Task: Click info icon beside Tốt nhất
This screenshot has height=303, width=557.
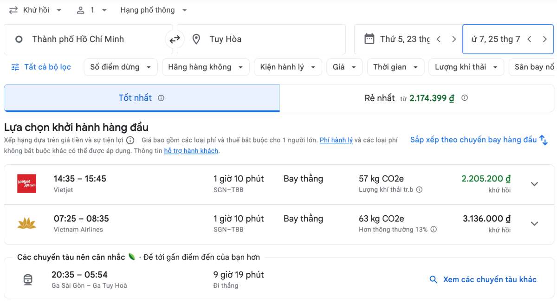Action: tap(161, 98)
